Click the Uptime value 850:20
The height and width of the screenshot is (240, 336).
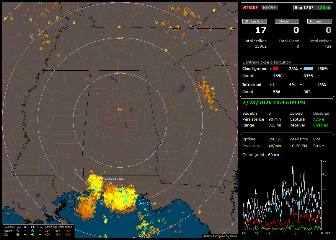coord(275,139)
